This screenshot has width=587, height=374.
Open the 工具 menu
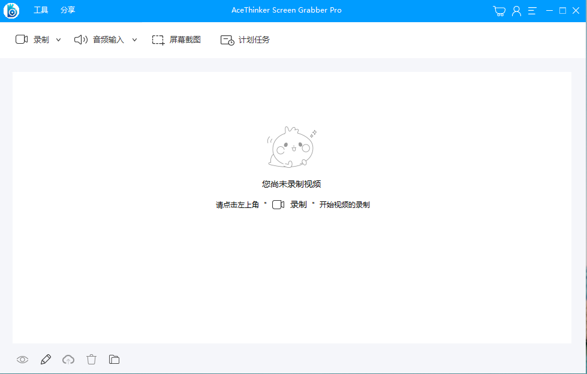coord(41,11)
